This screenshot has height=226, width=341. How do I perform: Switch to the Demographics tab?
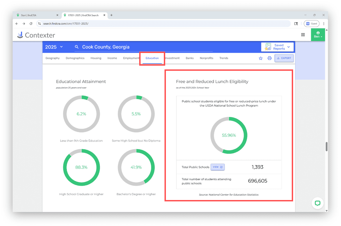pos(75,58)
